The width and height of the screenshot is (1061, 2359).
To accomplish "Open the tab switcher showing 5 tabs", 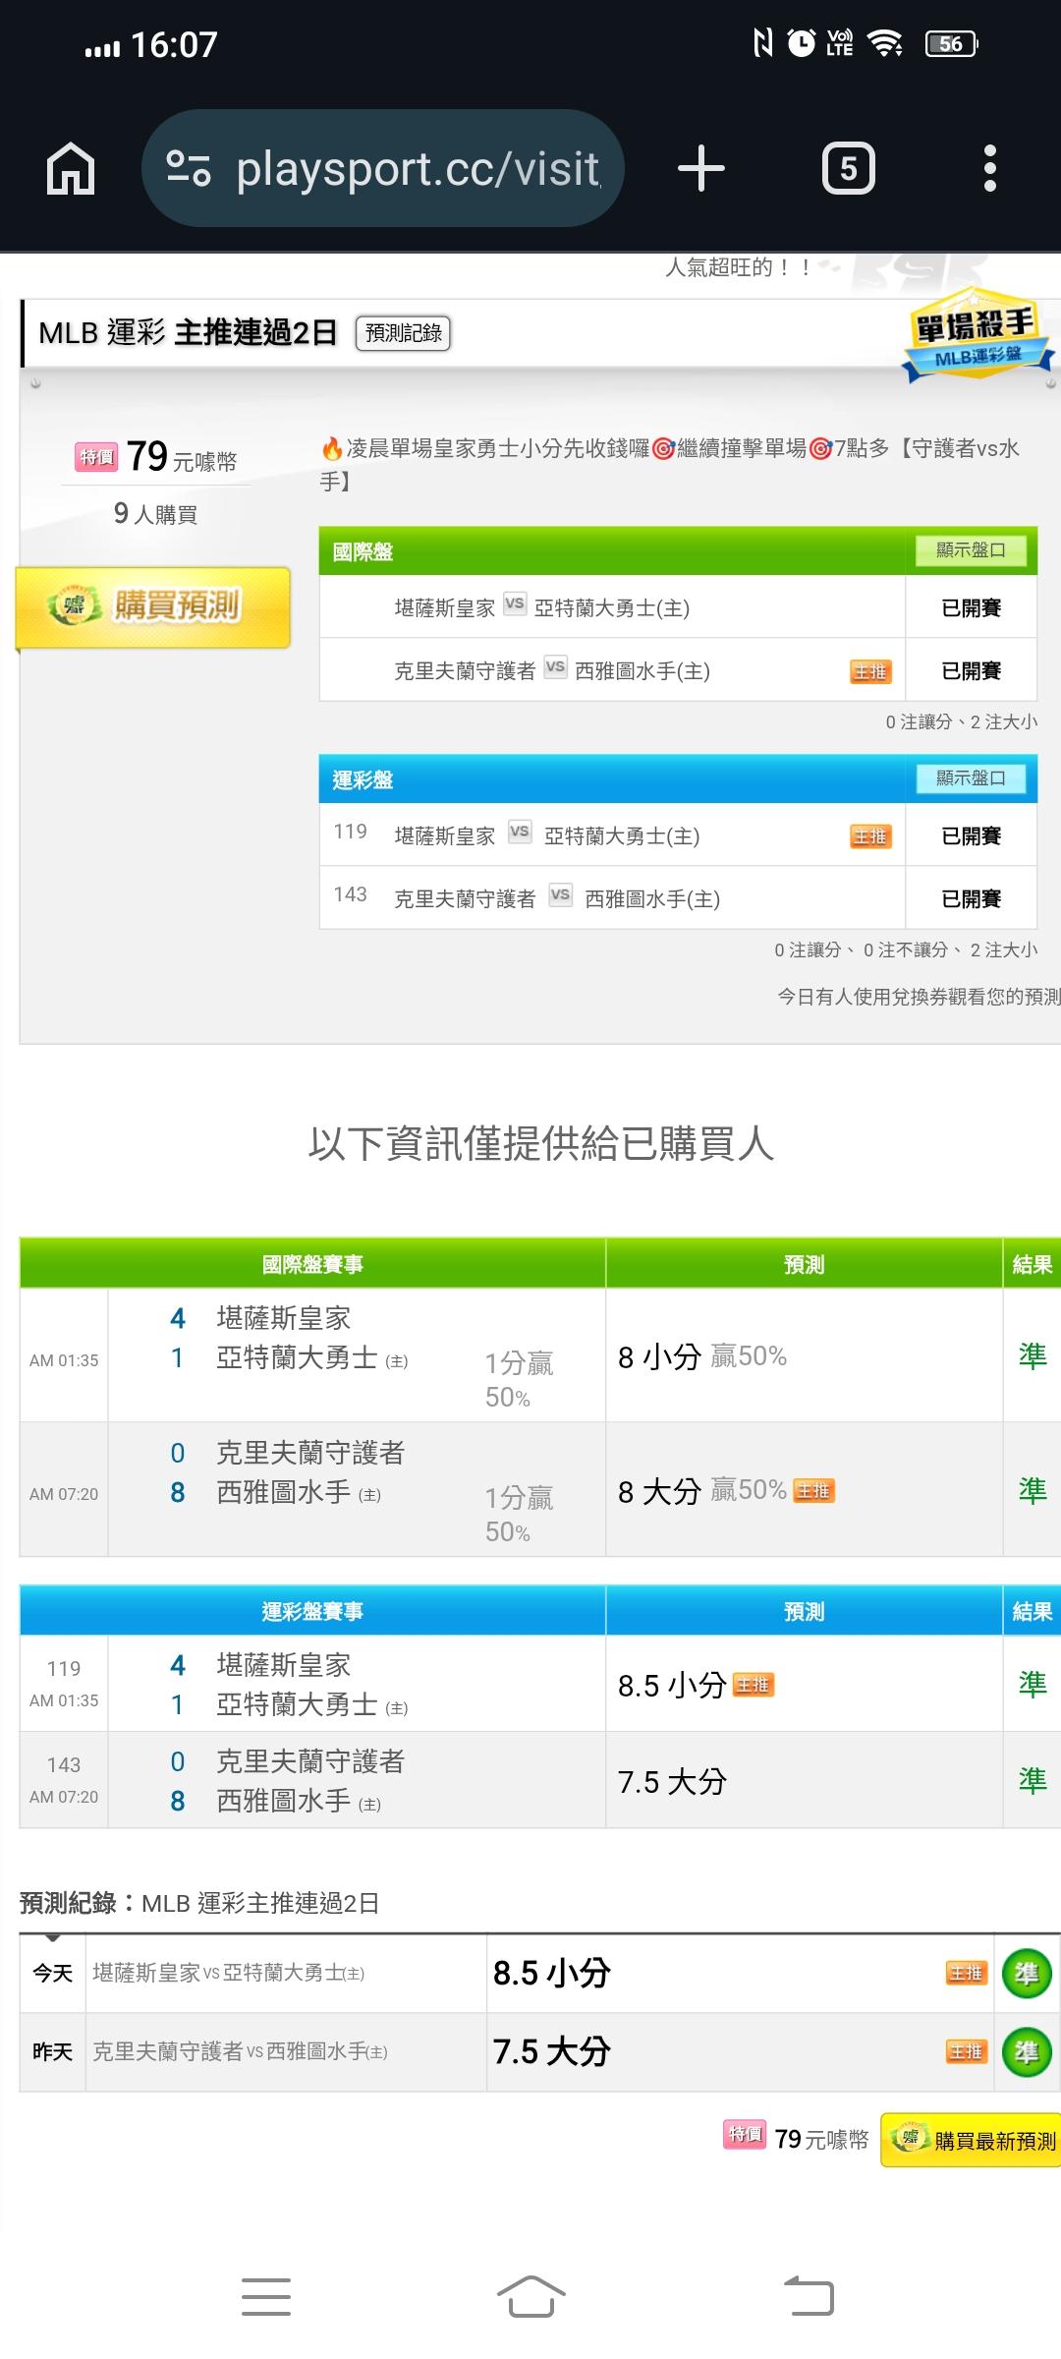I will coord(848,168).
